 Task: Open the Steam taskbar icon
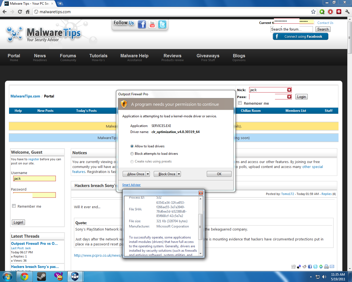click(42, 276)
